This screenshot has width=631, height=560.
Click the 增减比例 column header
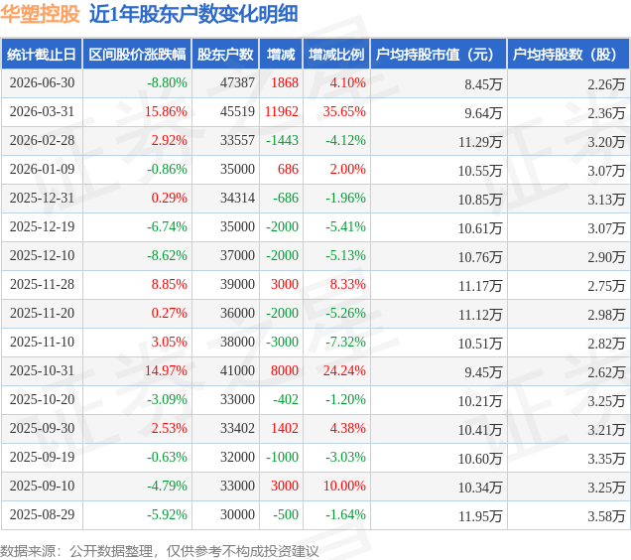(x=336, y=54)
